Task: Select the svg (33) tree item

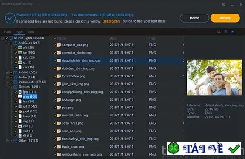Action: [29, 121]
